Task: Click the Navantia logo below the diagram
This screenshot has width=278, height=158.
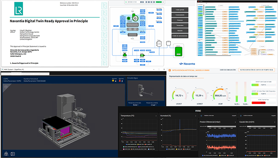Action: pos(184,63)
